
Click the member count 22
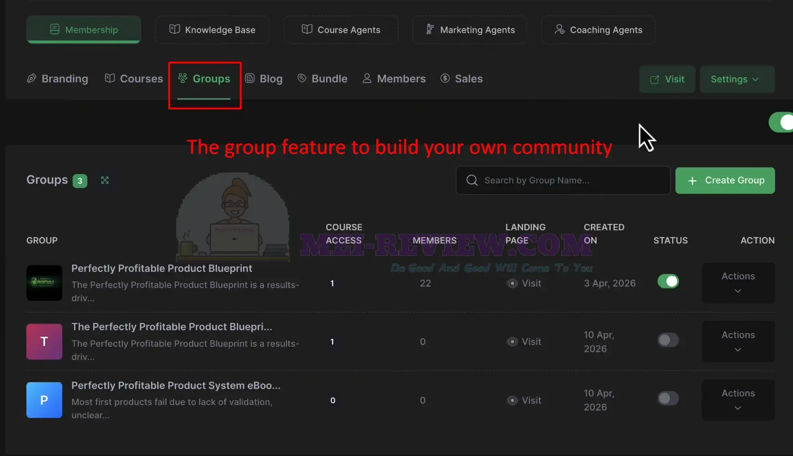click(x=425, y=284)
